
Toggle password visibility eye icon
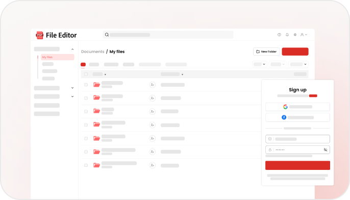click(326, 150)
